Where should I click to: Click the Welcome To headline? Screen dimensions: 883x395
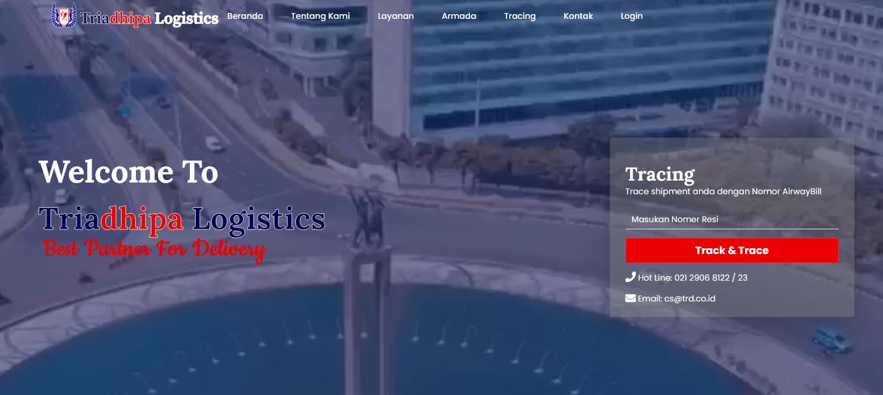coord(129,173)
